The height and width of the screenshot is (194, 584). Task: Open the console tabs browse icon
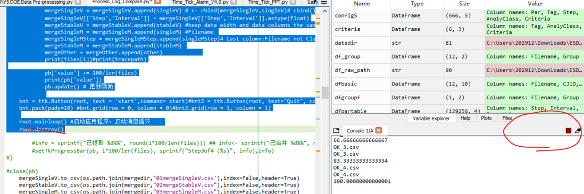point(336,130)
